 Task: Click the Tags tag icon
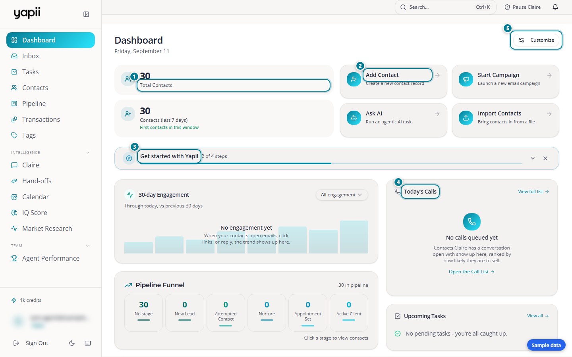coord(14,135)
